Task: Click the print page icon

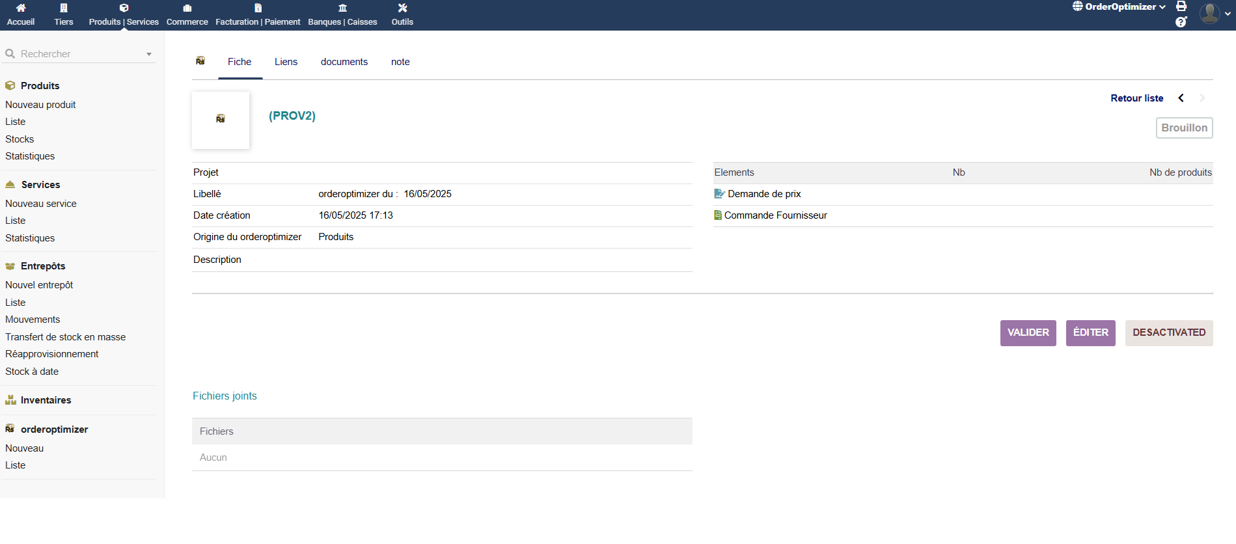Action: pyautogui.click(x=1181, y=7)
